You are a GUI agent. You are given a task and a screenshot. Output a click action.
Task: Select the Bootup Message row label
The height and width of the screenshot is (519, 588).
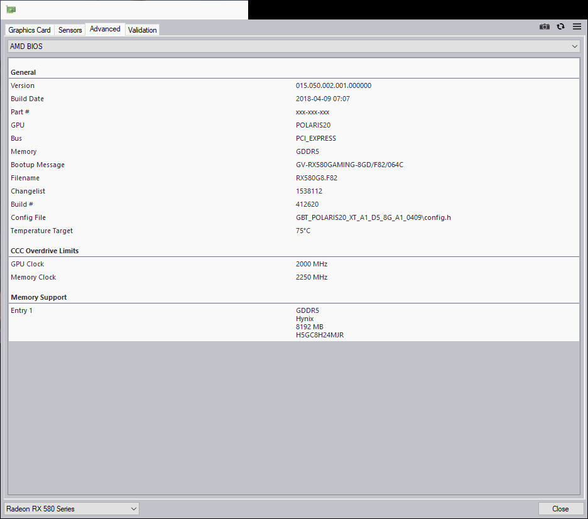pyautogui.click(x=38, y=165)
